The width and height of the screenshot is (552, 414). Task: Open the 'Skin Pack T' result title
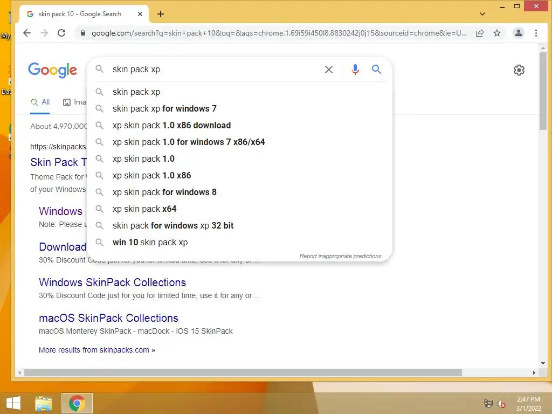tap(58, 162)
